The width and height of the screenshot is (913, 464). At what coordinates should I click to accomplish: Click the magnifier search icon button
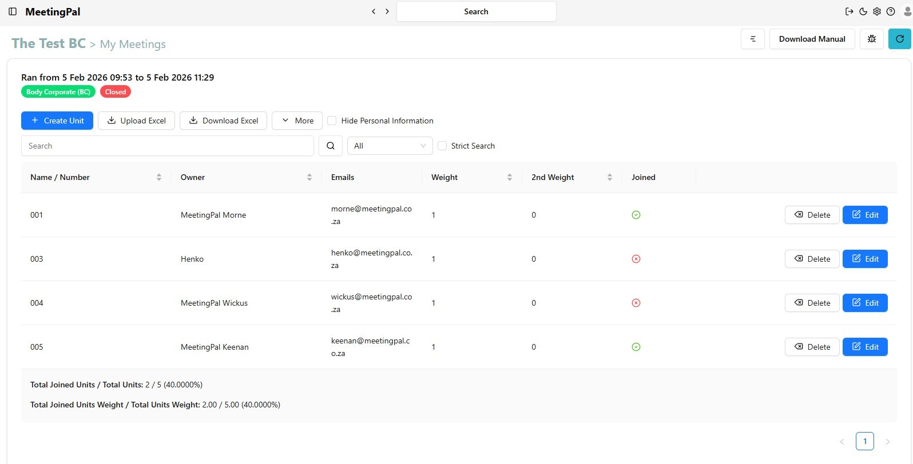click(331, 146)
